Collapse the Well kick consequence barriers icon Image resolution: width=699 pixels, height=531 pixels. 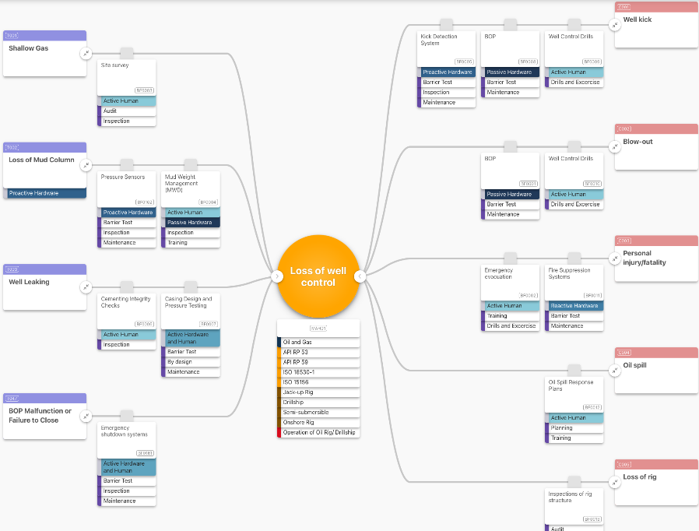tap(615, 25)
